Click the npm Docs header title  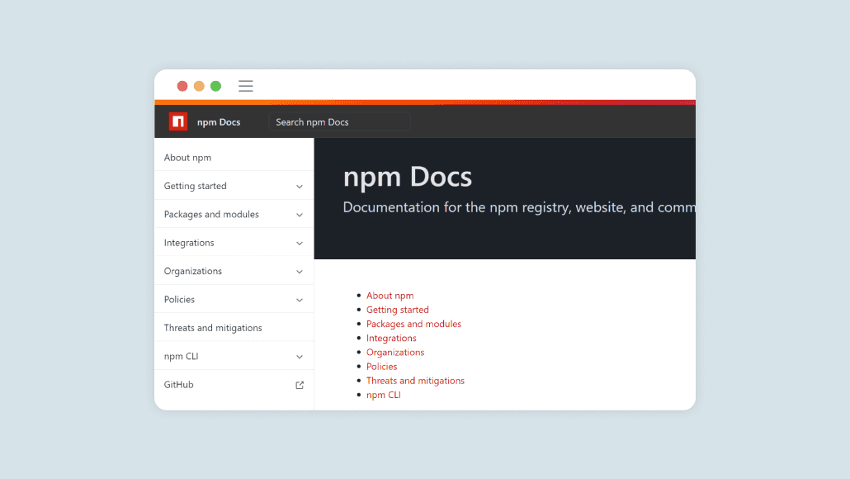(219, 122)
